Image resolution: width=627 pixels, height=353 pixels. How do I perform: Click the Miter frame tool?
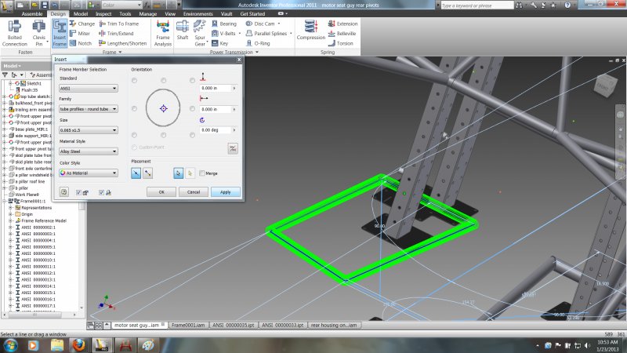[x=82, y=33]
